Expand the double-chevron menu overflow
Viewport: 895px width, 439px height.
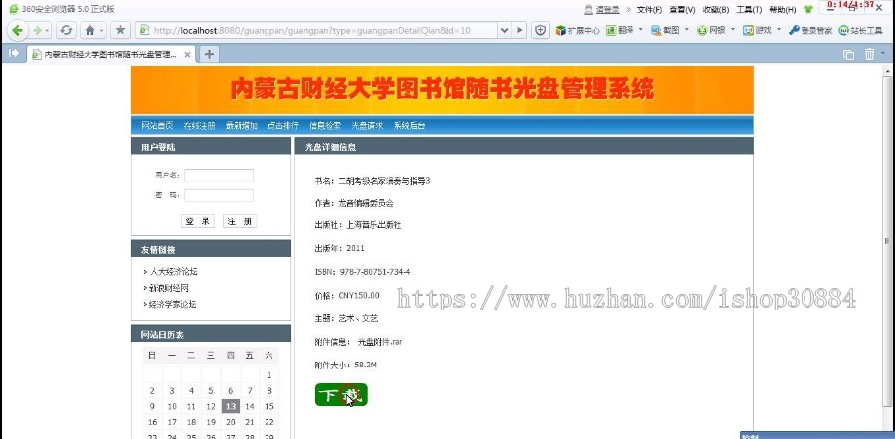[x=629, y=9]
